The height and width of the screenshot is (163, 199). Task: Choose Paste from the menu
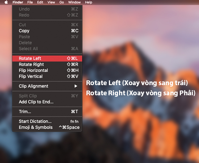(x=47, y=37)
